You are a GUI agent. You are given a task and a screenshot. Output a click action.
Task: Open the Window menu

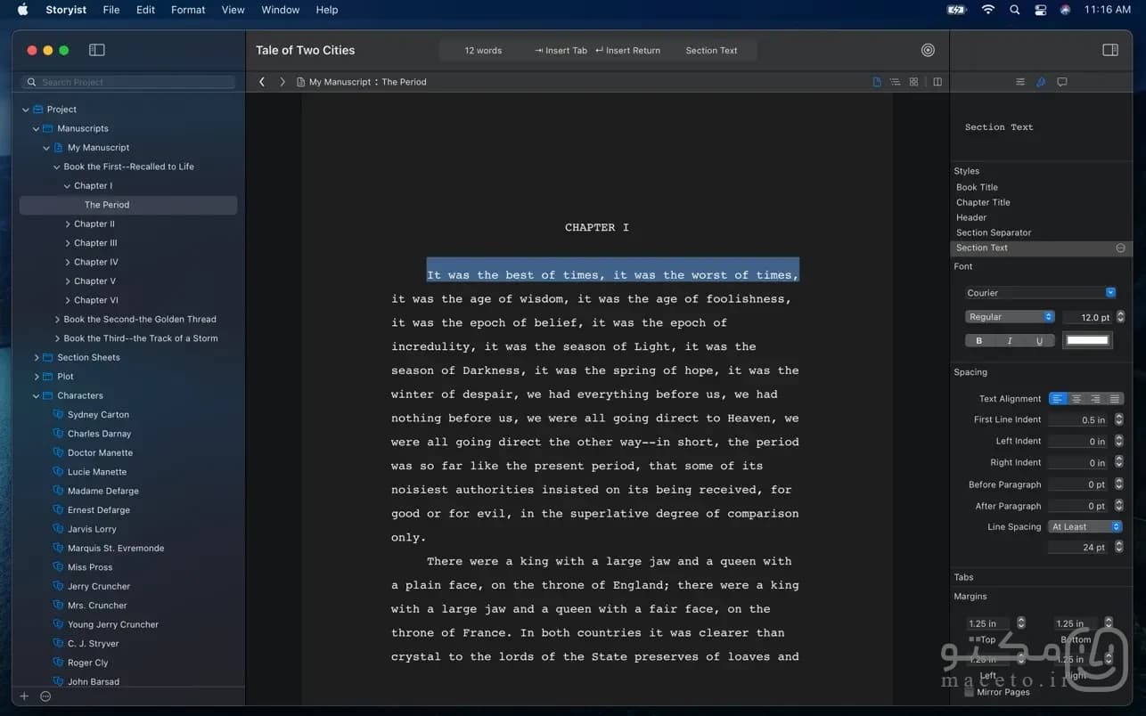point(280,10)
